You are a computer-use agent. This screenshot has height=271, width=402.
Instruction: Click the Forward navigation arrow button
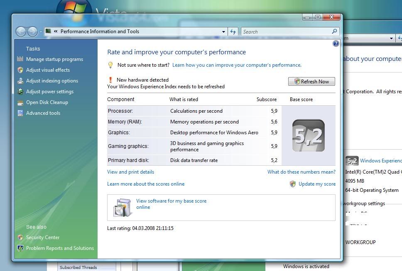32,32
